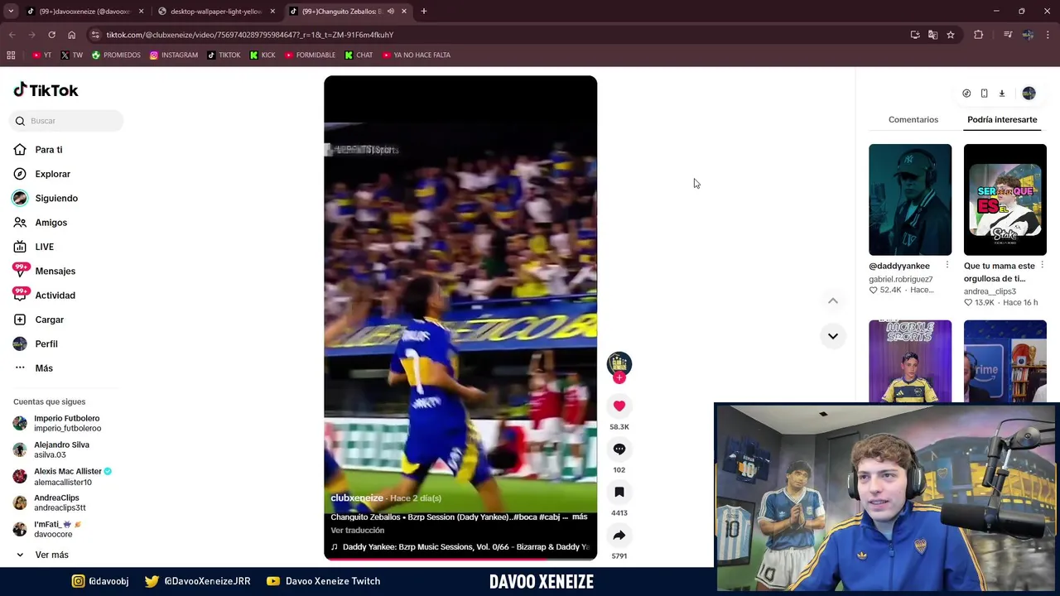Image resolution: width=1060 pixels, height=596 pixels.
Task: Open the YT bookmark
Action: coord(41,55)
